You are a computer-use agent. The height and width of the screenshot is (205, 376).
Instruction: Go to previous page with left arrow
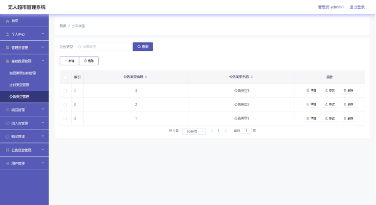coord(212,131)
